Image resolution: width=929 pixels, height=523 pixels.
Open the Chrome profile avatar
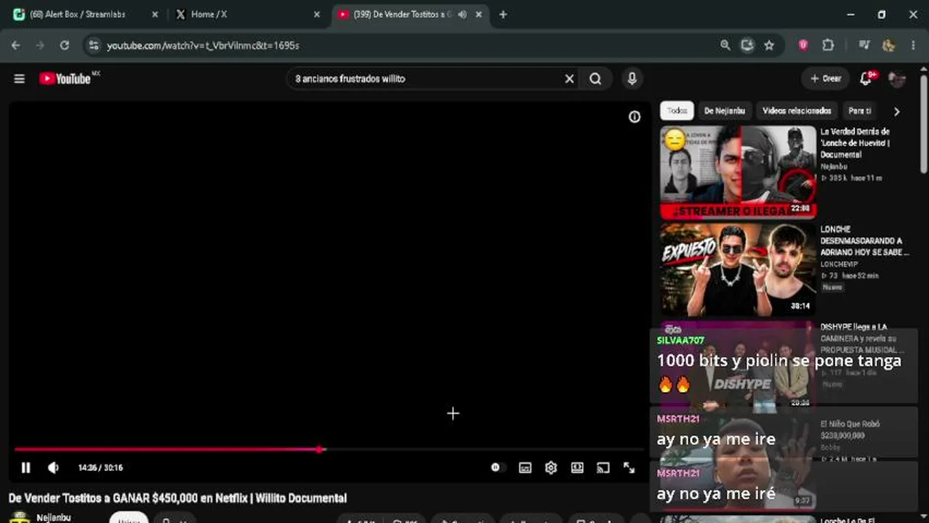click(x=888, y=45)
